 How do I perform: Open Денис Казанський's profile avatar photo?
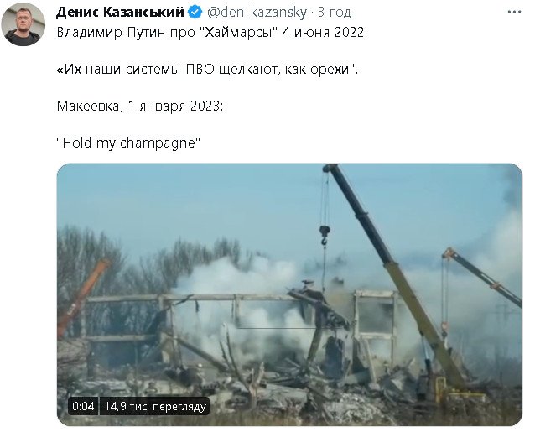click(23, 23)
